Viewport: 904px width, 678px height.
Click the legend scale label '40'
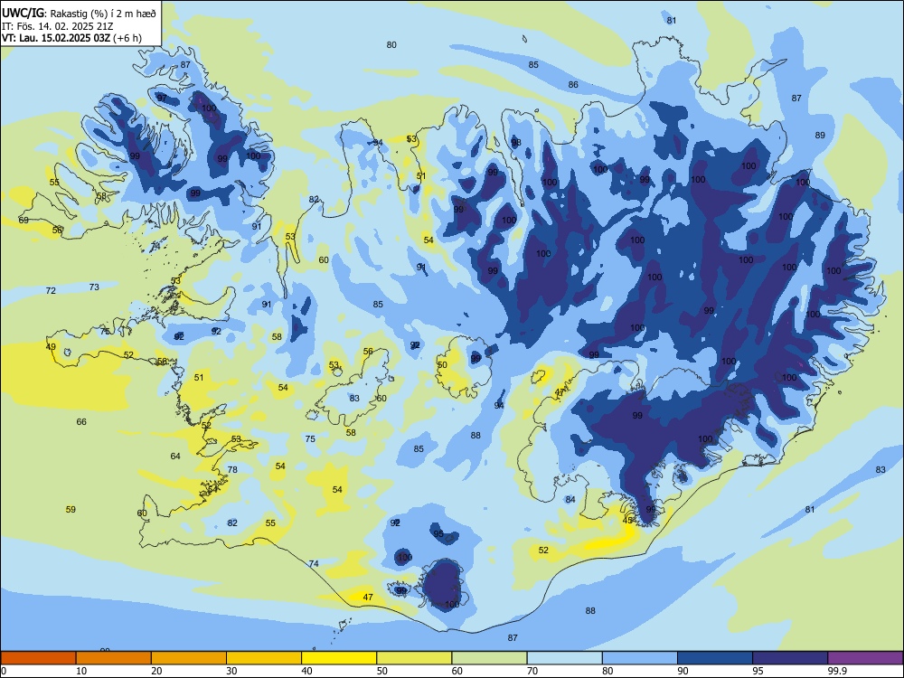click(x=306, y=671)
